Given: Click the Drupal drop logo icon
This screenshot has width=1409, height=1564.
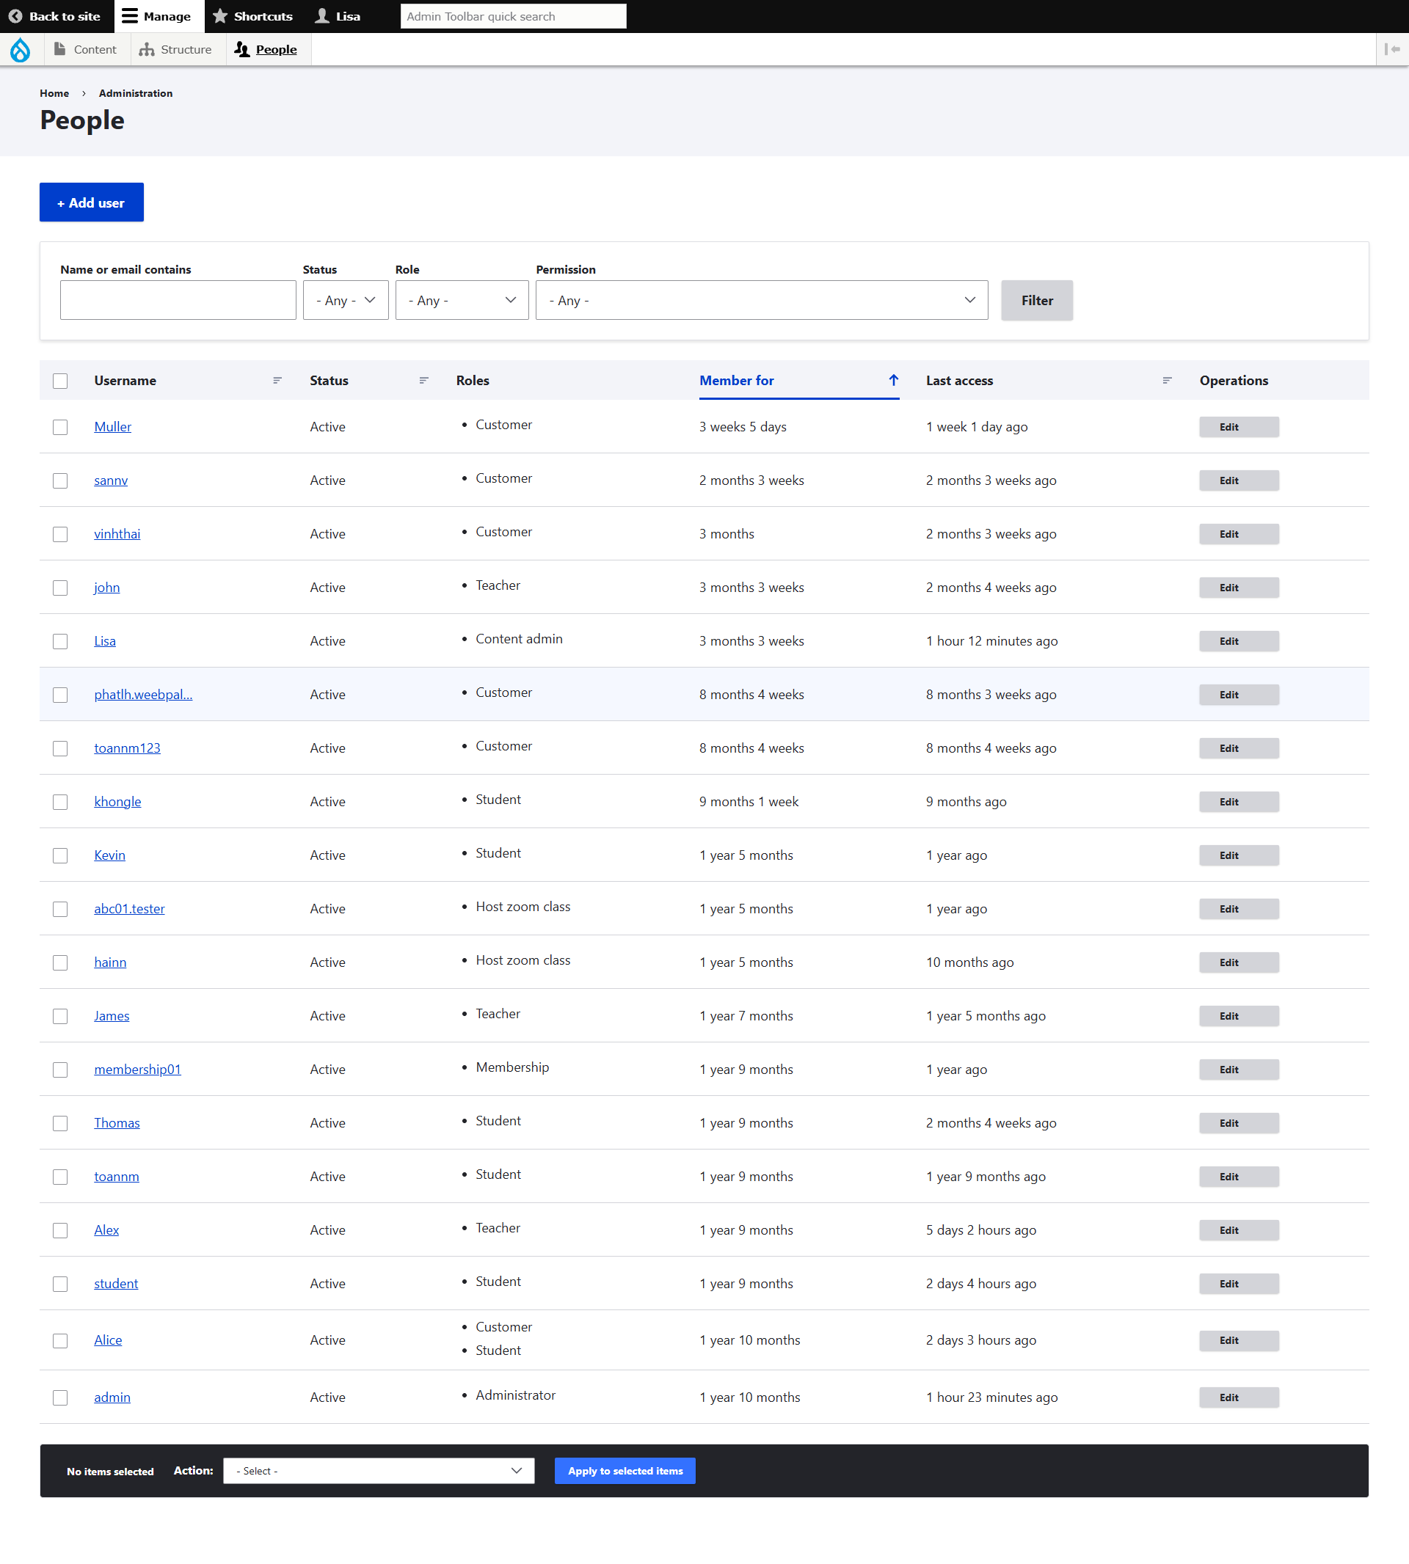Looking at the screenshot, I should (20, 50).
